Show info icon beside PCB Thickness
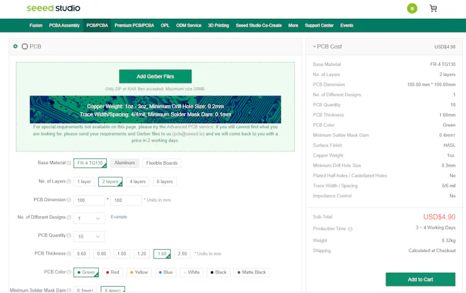This screenshot has height=293, width=466. pos(69,253)
